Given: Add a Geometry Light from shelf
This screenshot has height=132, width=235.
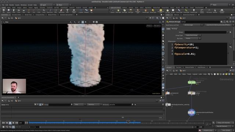Looking at the screenshot, I should pyautogui.click(x=138, y=11).
